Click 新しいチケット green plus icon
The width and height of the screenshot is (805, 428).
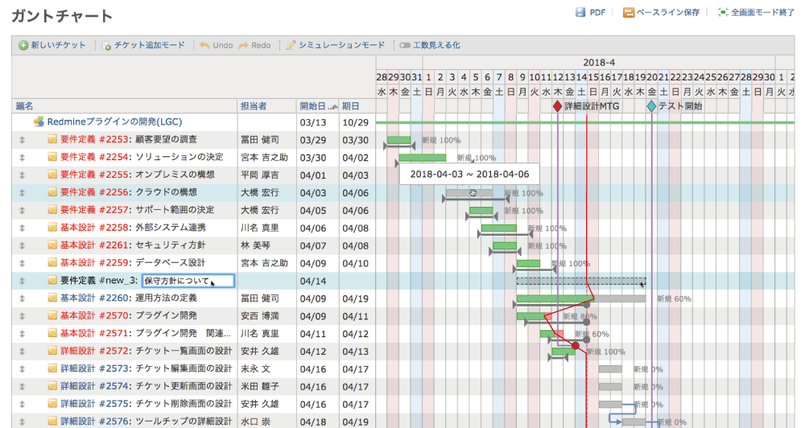pos(23,45)
